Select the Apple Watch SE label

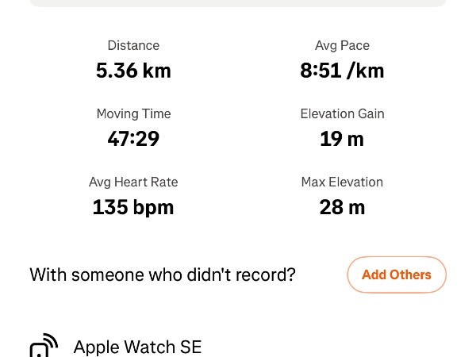137,347
